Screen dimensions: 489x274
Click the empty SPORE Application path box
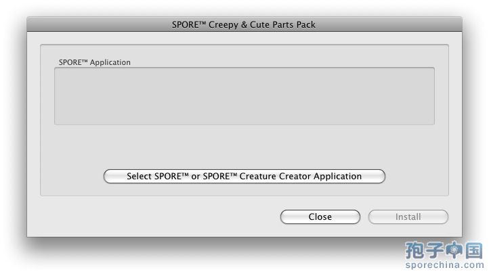point(244,95)
